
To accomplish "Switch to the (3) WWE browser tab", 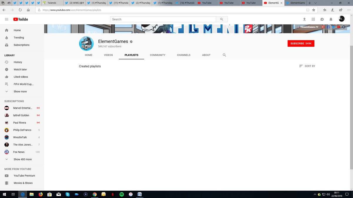I will click(75, 3).
